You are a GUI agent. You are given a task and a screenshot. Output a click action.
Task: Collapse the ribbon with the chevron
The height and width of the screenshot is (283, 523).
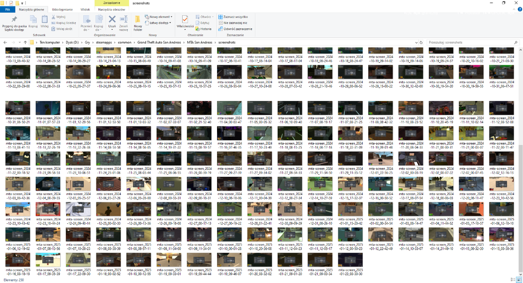pyautogui.click(x=514, y=9)
